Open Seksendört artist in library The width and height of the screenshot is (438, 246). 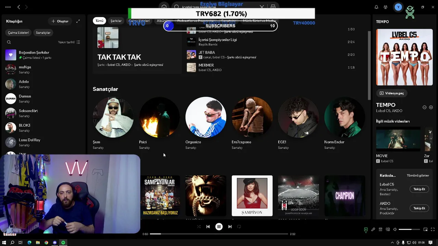coord(43,113)
